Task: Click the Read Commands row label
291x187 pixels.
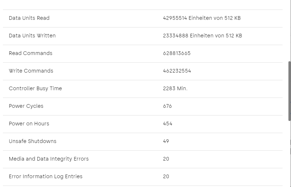Action: pyautogui.click(x=30, y=53)
